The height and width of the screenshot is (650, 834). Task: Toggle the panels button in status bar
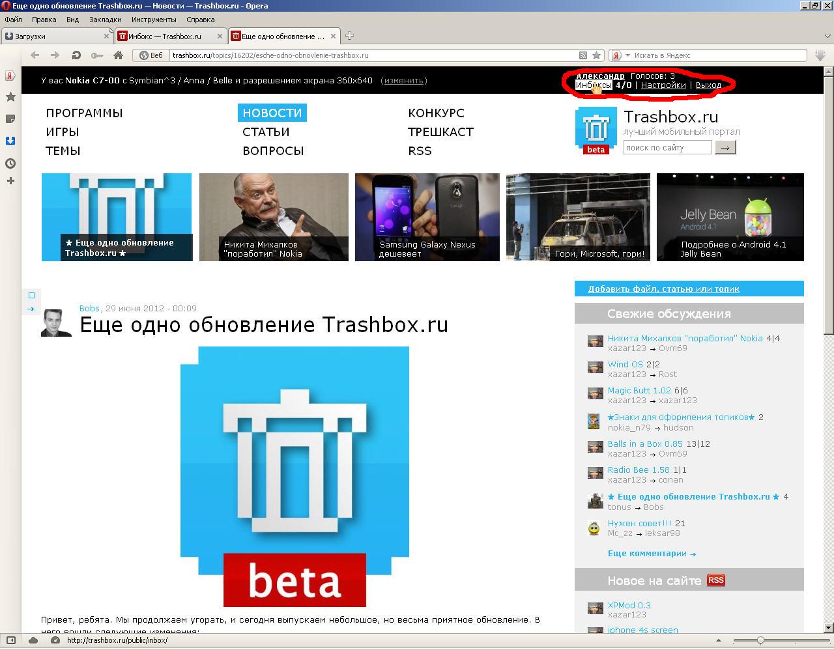coord(10,640)
